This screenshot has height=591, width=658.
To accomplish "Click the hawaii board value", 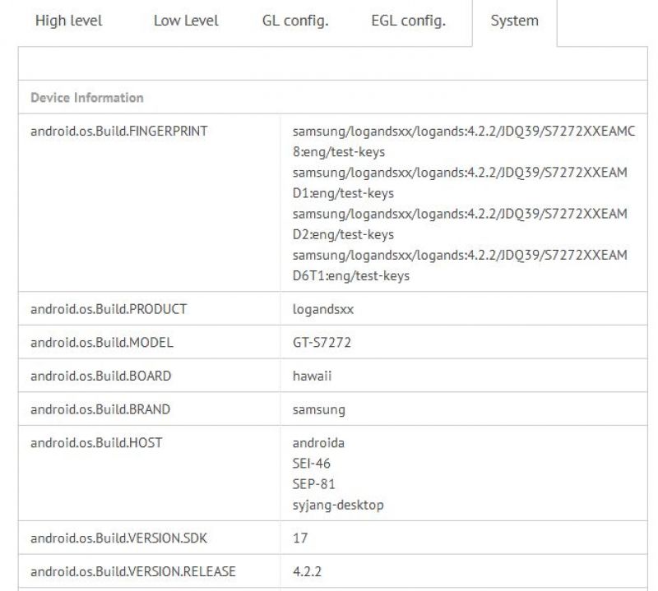I will tap(312, 376).
